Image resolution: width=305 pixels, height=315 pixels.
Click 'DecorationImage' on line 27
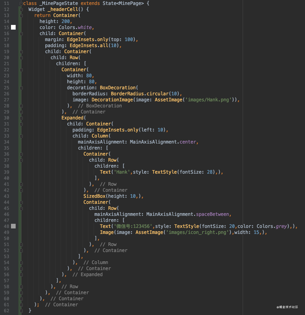(112, 100)
